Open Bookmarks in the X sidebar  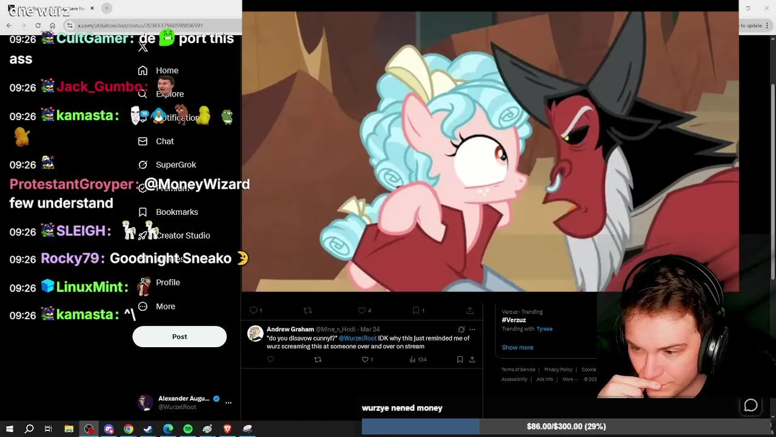[168, 212]
